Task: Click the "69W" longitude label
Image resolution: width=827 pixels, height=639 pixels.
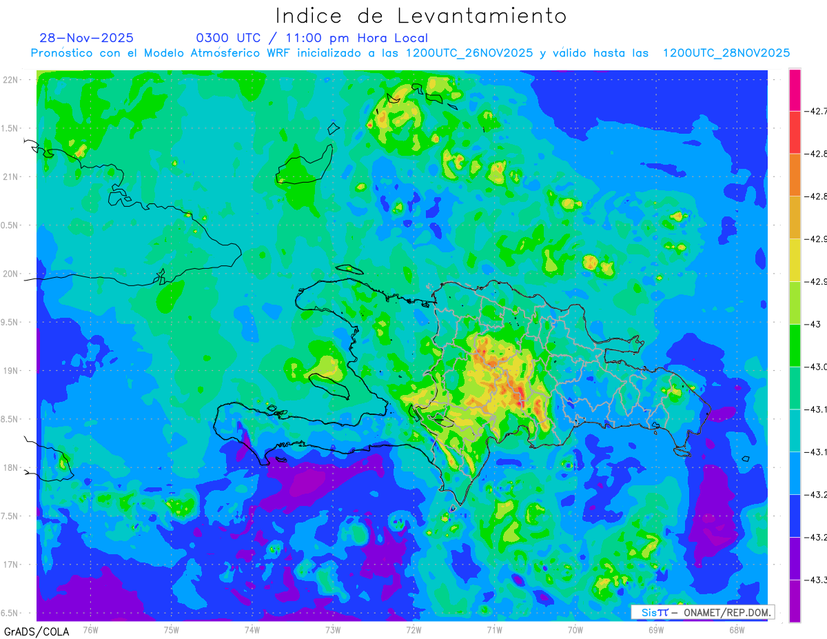Action: click(x=656, y=629)
